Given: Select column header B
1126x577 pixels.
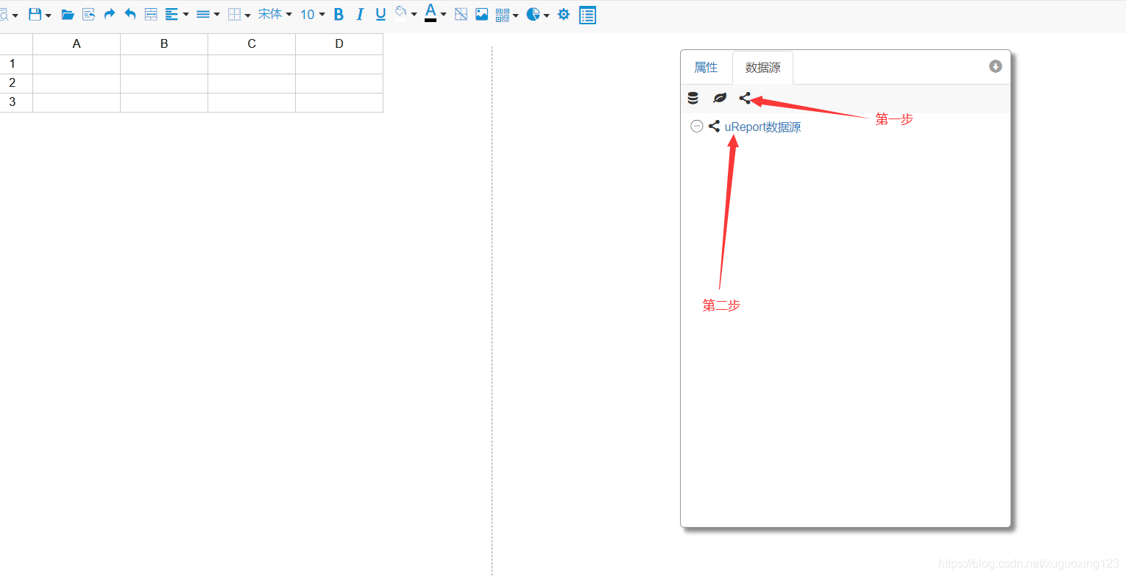Looking at the screenshot, I should coord(164,44).
